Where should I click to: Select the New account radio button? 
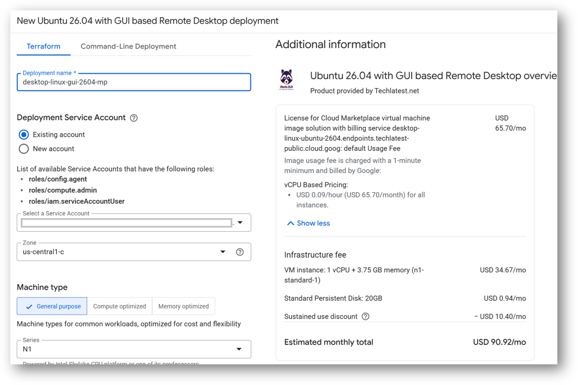pos(24,149)
